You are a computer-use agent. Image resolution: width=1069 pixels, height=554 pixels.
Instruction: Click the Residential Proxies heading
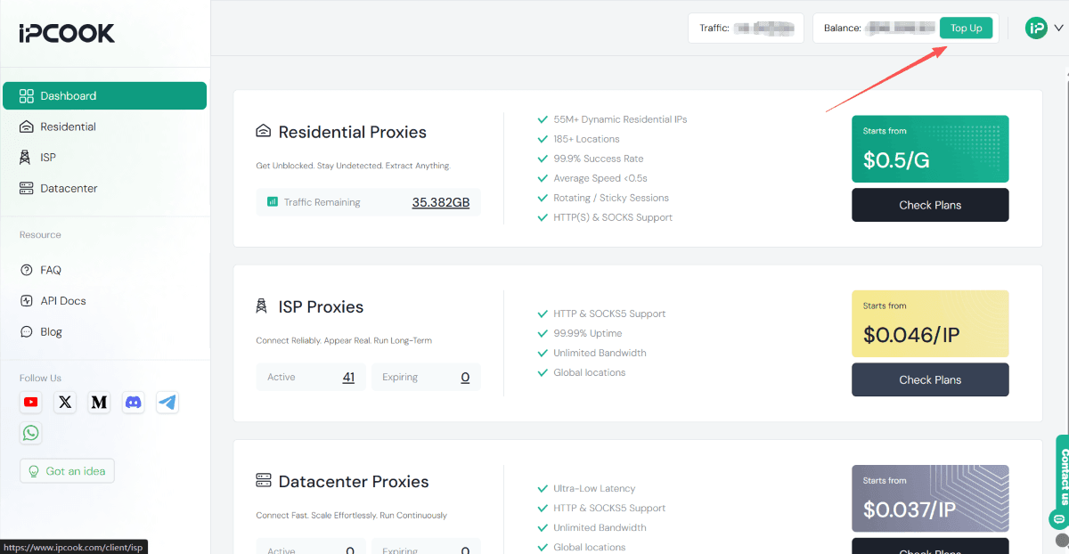point(353,132)
